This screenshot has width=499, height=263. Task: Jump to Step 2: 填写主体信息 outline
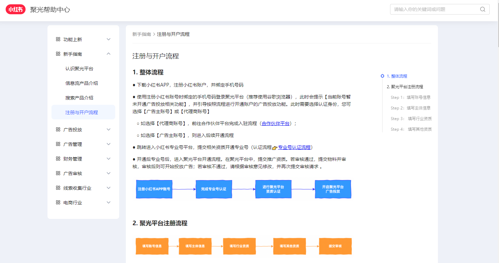pyautogui.click(x=411, y=108)
